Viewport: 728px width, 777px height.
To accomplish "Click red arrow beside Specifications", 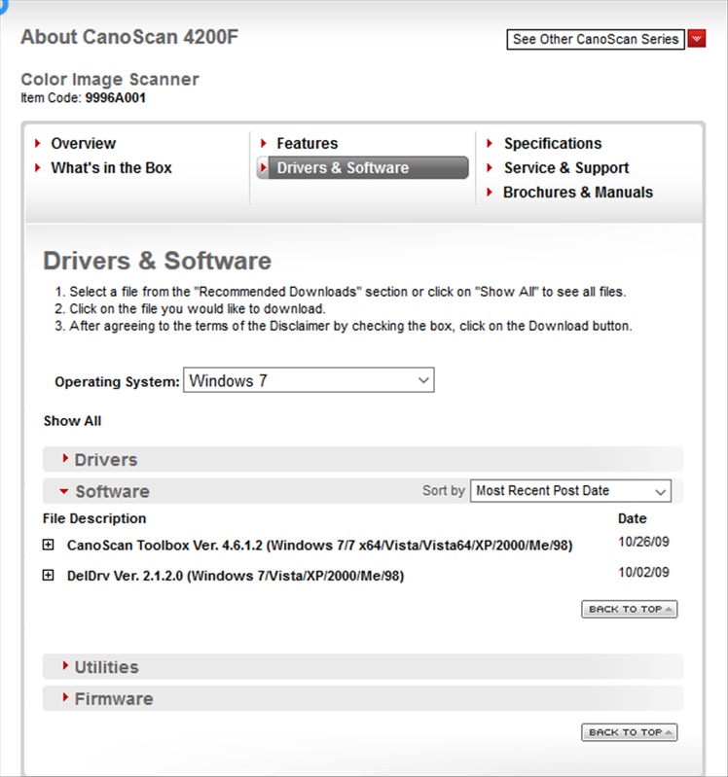I will pyautogui.click(x=491, y=143).
